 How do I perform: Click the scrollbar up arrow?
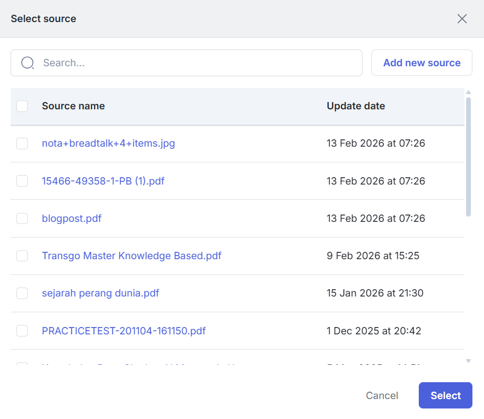click(x=468, y=93)
